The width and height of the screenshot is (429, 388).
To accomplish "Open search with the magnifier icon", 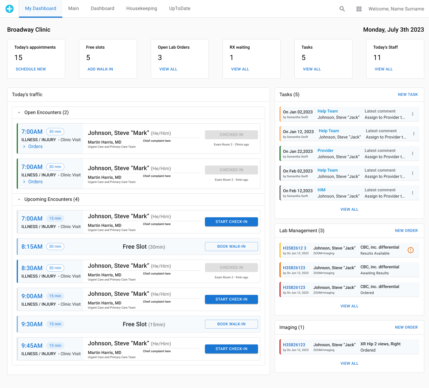I will point(342,9).
